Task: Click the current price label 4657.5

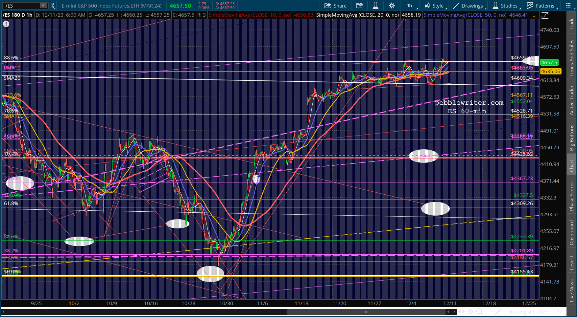Action: (x=549, y=62)
